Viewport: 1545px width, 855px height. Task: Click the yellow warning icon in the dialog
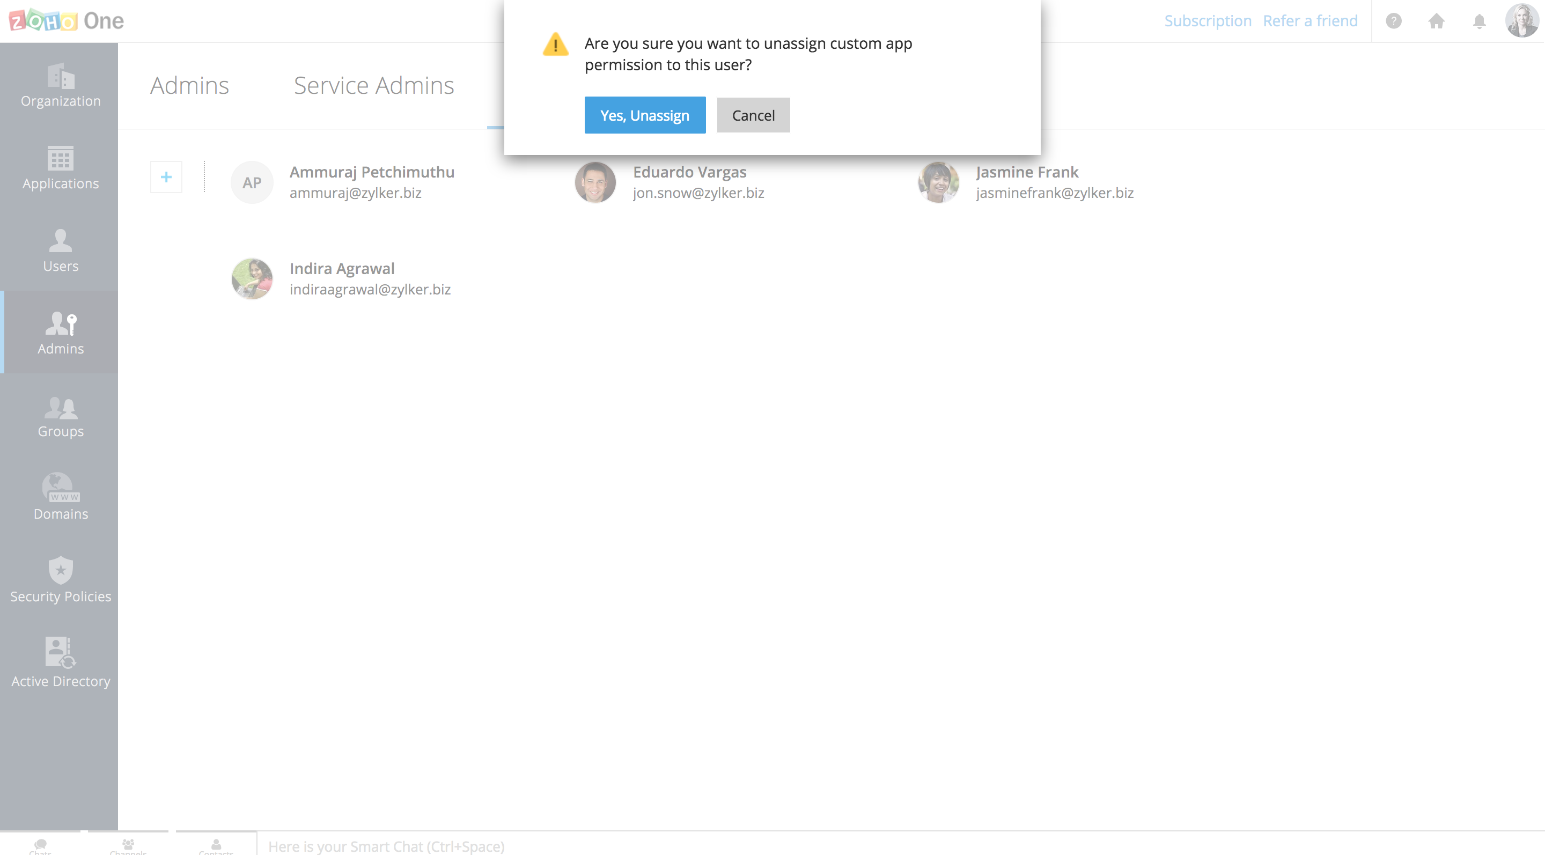(x=555, y=45)
